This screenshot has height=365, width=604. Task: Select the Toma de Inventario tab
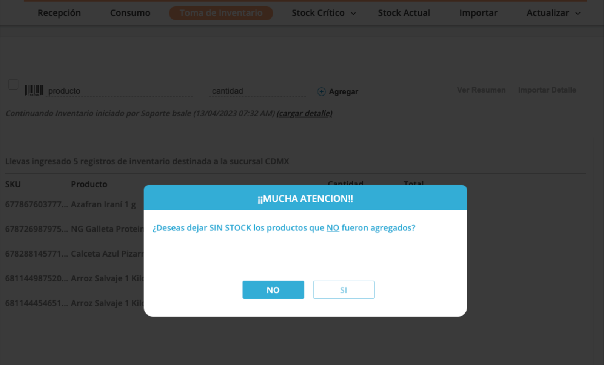(221, 13)
